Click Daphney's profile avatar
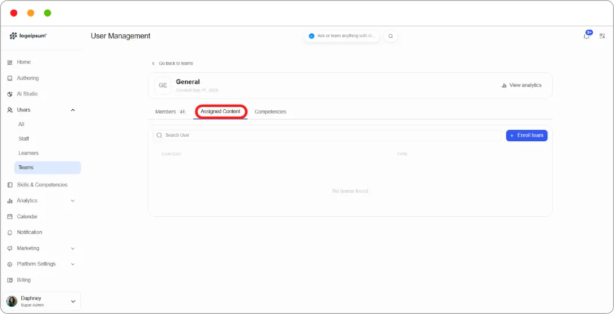The width and height of the screenshot is (614, 314). [11, 301]
